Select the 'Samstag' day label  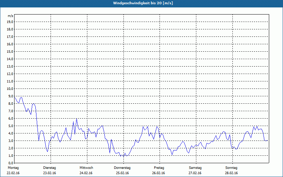(195, 168)
